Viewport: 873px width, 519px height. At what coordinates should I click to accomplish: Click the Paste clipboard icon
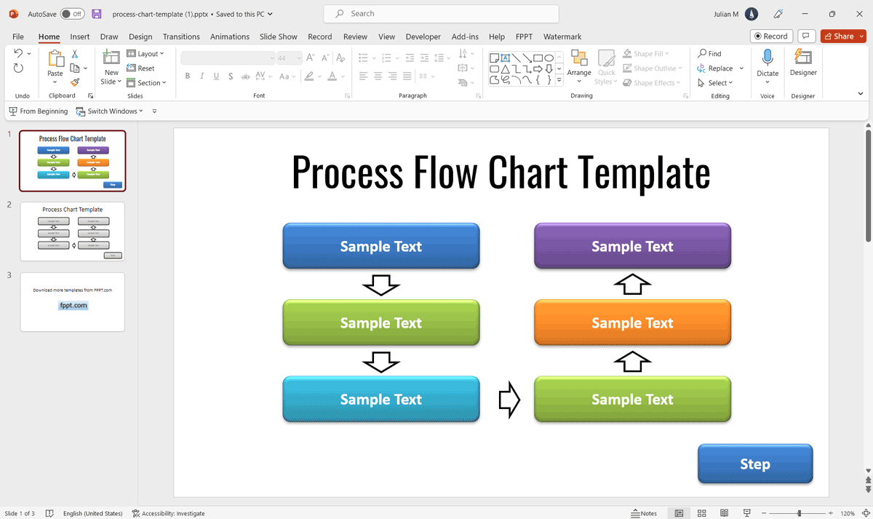55,59
